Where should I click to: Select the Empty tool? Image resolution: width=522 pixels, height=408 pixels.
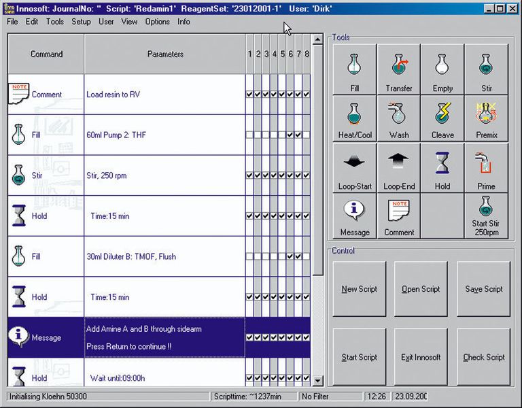click(442, 69)
